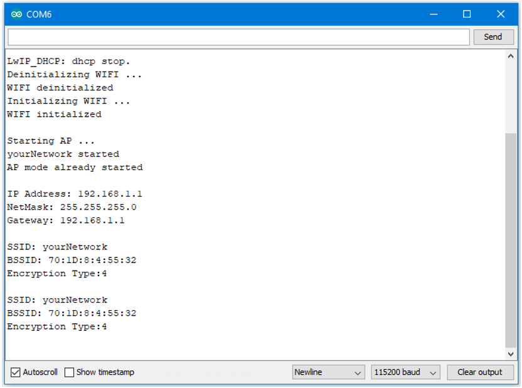
Task: Click 'WIFI initialized' line
Action: click(54, 114)
